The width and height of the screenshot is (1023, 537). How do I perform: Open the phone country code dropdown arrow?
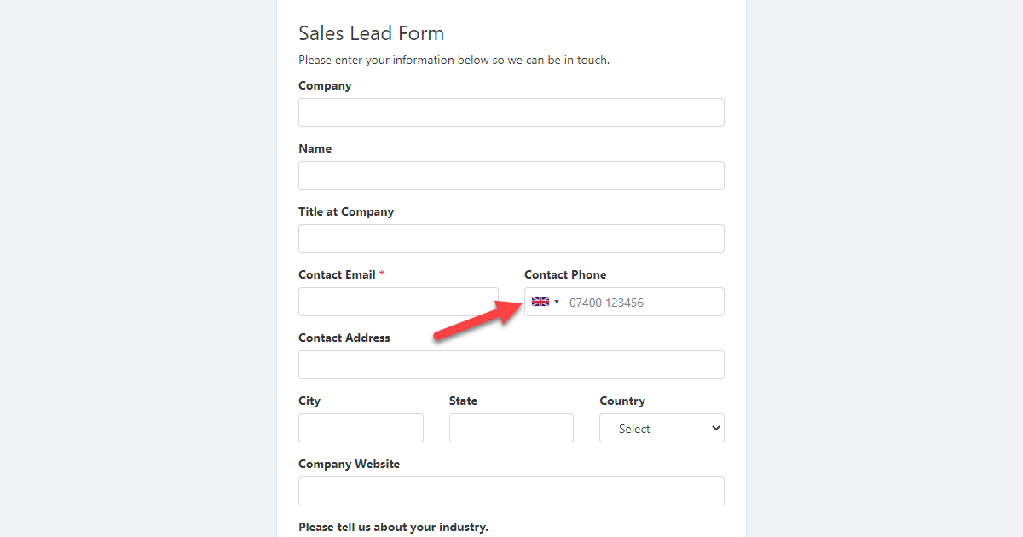pyautogui.click(x=557, y=302)
